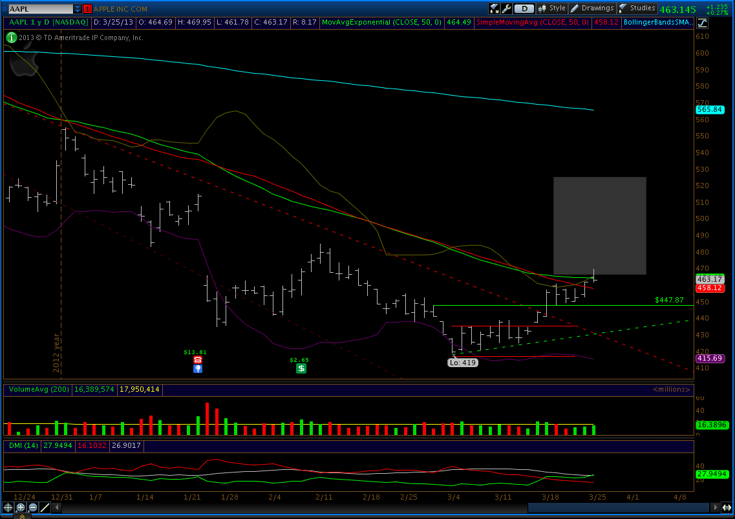Click the zoom in magnifier

20,507
